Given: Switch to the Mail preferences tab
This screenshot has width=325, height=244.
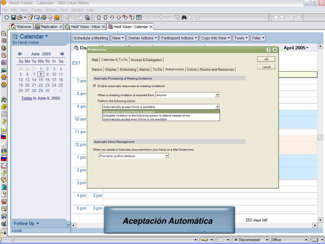Looking at the screenshot, I should click(x=95, y=60).
